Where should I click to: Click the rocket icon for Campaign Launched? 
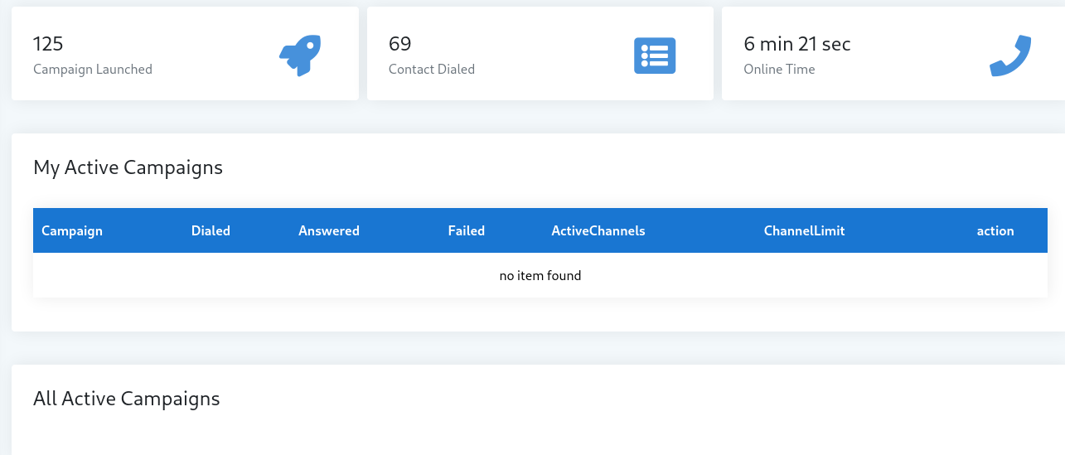pyautogui.click(x=300, y=56)
